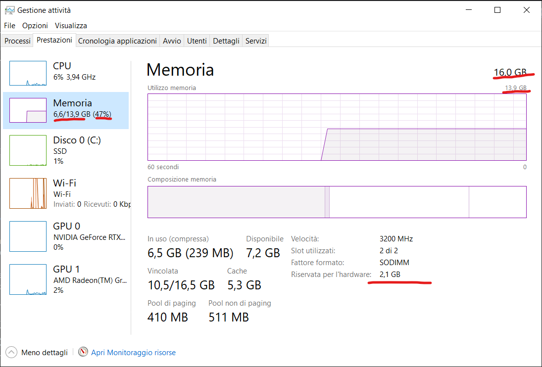542x367 pixels.
Task: Click the Composizione memoria usage bar
Action: click(x=337, y=202)
